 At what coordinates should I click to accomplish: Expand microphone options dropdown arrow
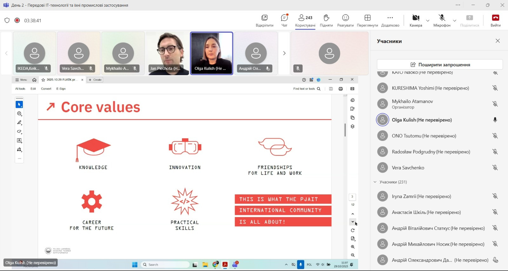454,21
